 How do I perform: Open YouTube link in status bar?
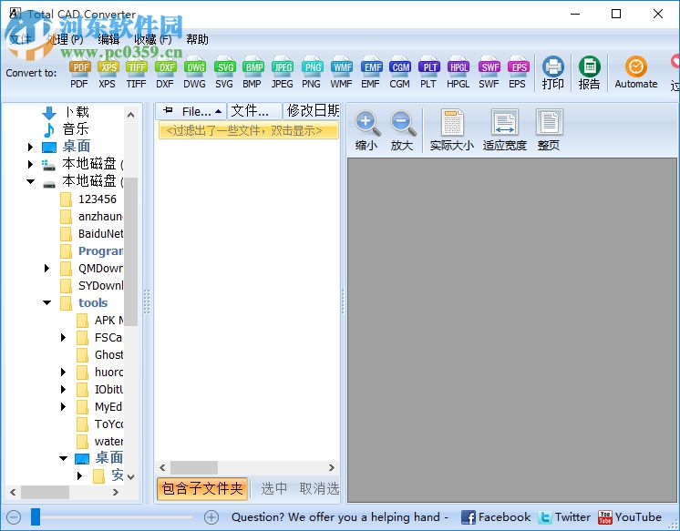pos(630,517)
